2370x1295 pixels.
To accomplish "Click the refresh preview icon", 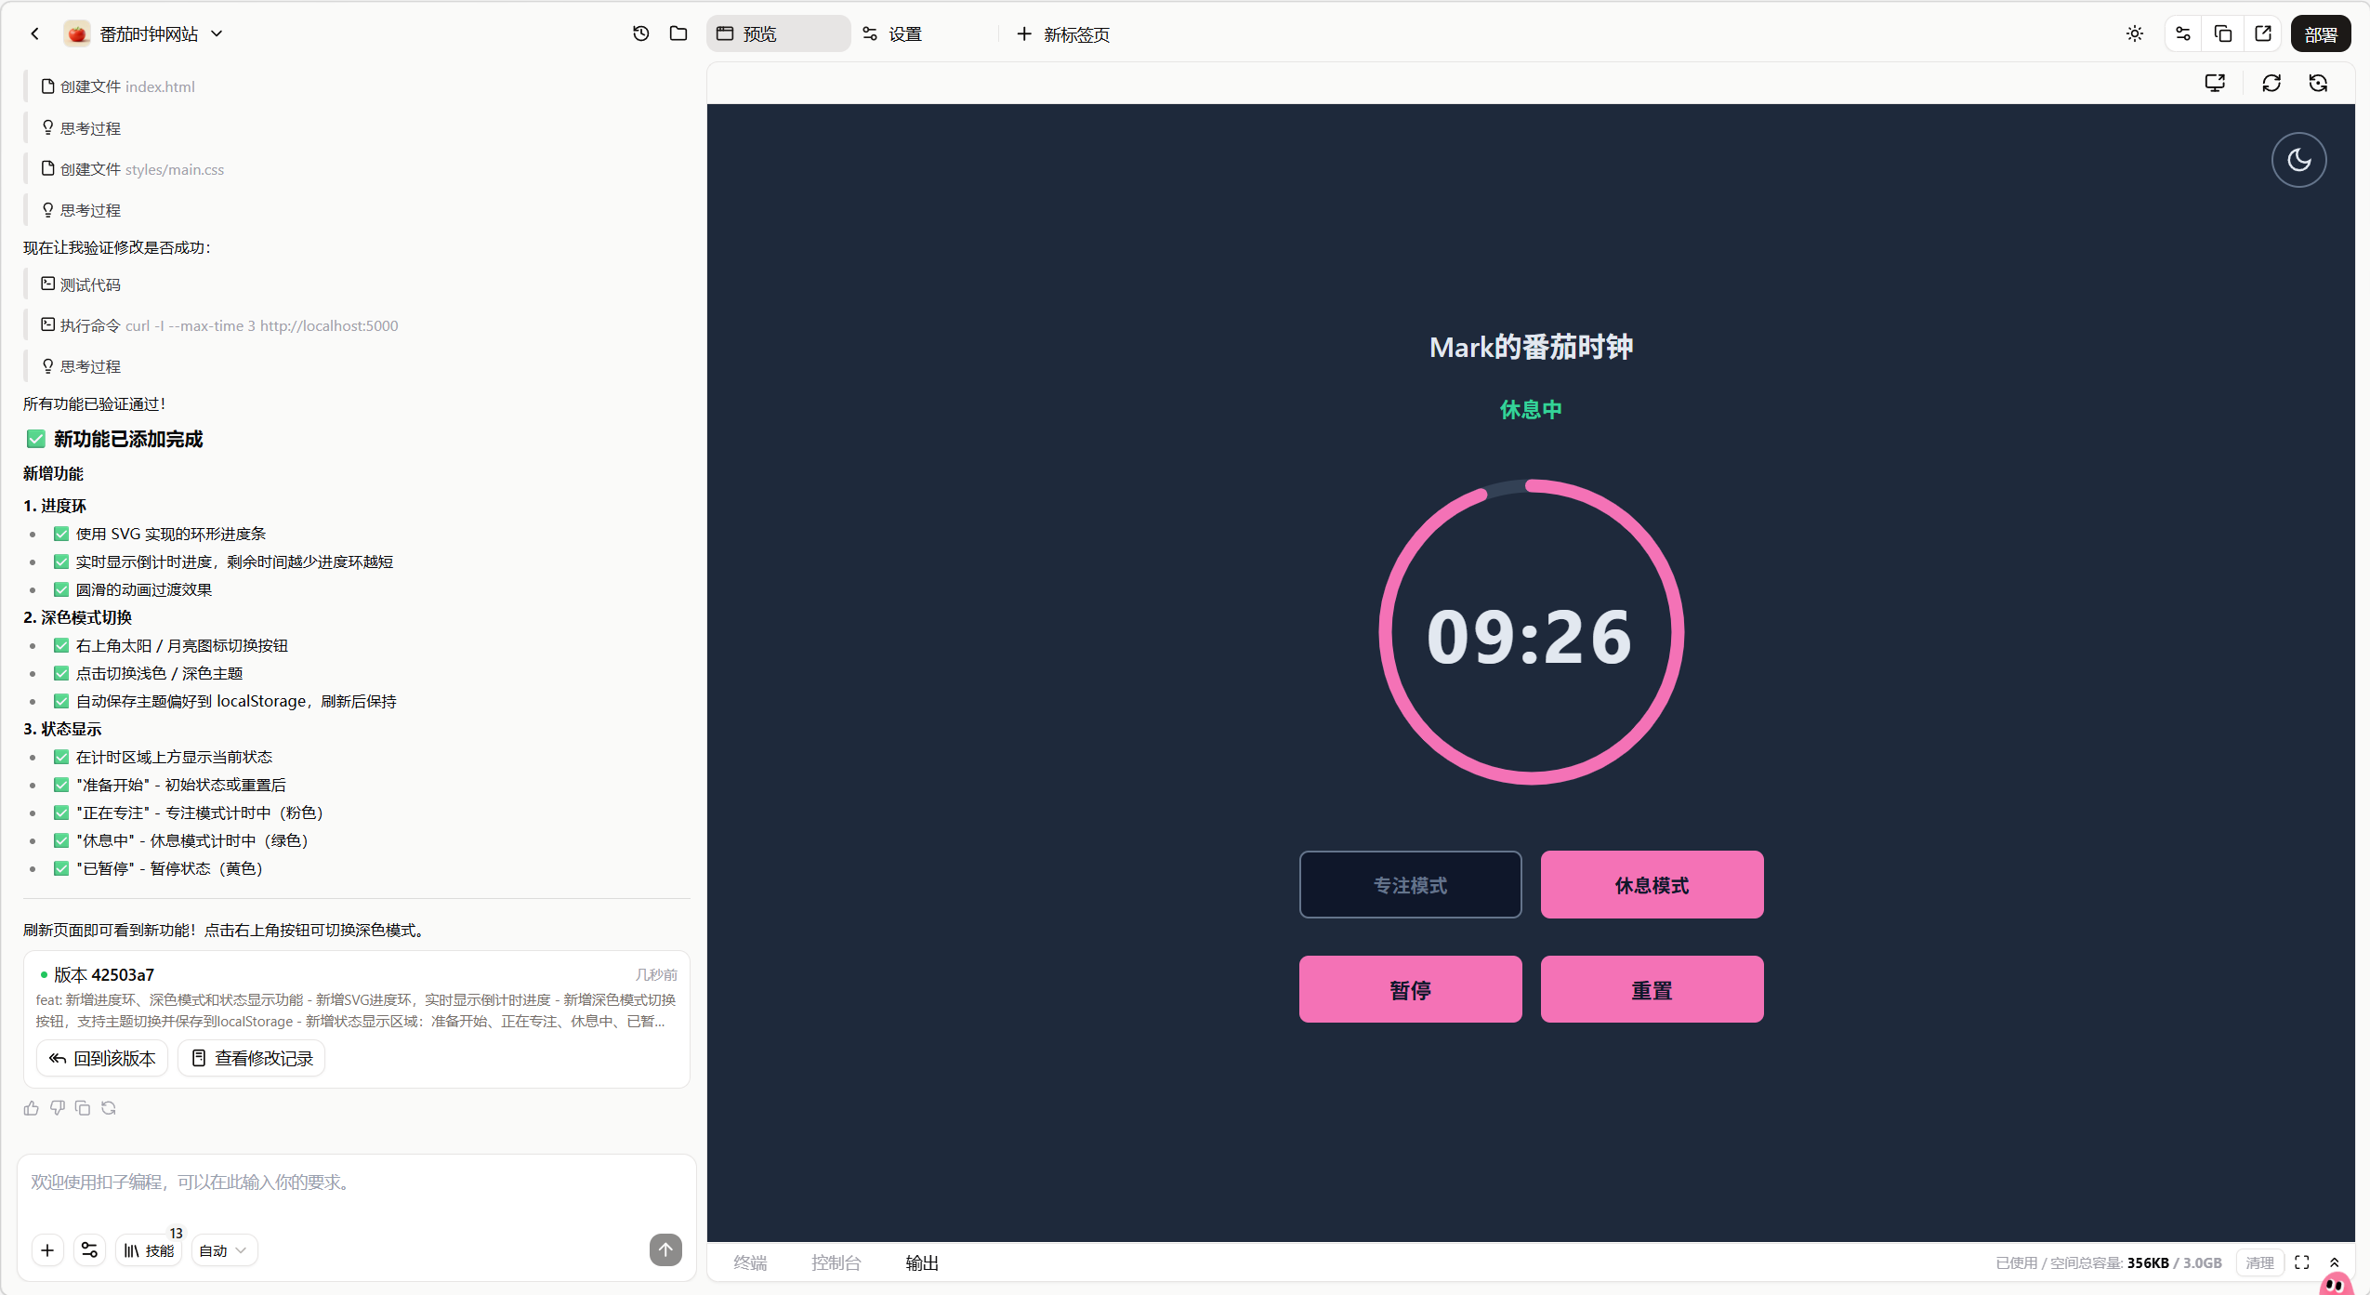I will [2271, 84].
